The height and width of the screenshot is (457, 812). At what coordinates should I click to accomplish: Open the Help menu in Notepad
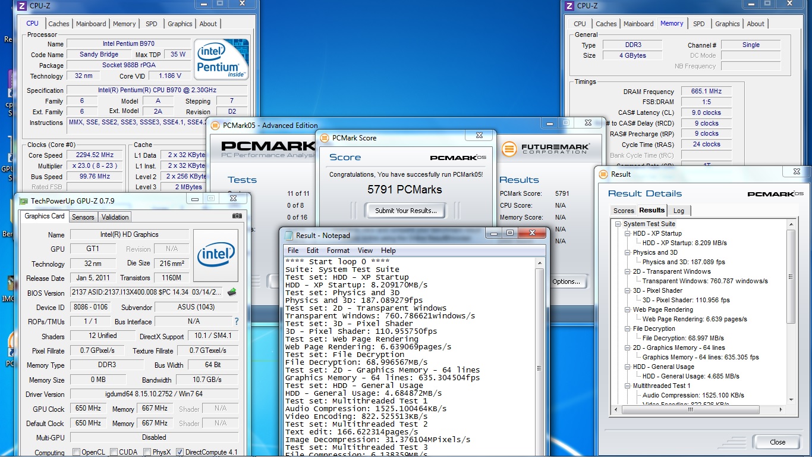[x=388, y=251]
